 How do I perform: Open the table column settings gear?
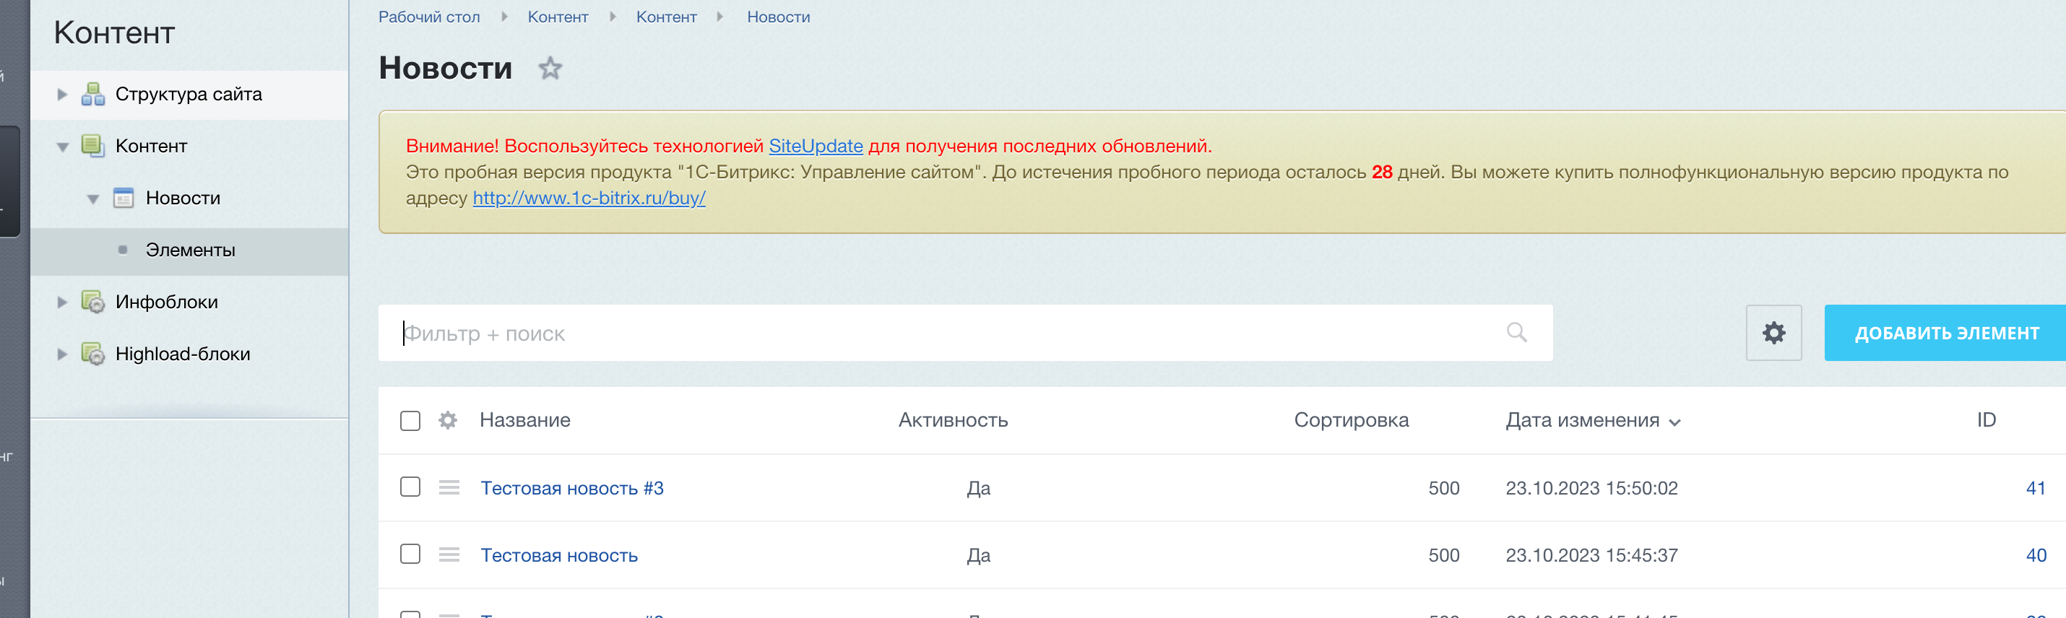coord(448,420)
